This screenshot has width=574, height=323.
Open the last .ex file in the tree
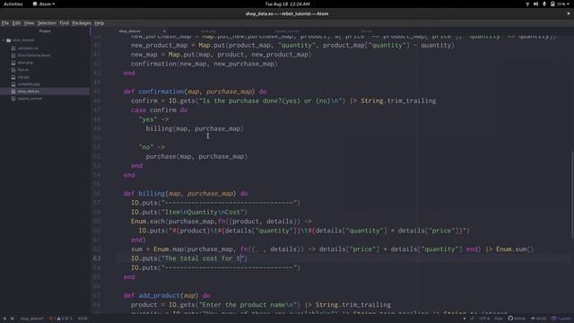tap(30, 99)
